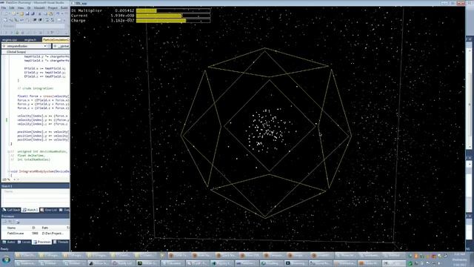The image size is (474, 267).
Task: Click the ID column header in Processes
Action: click(35, 228)
